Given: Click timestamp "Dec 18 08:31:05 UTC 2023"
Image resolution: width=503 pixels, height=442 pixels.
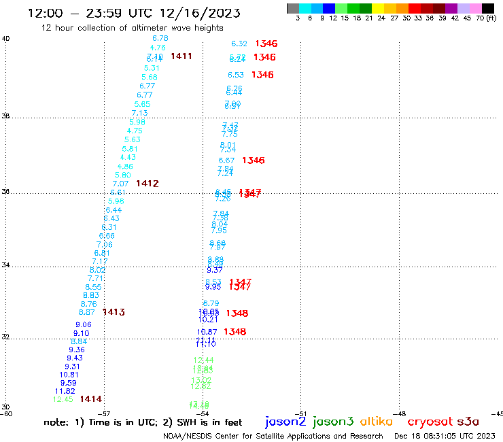Looking at the screenshot, I should pos(445,436).
